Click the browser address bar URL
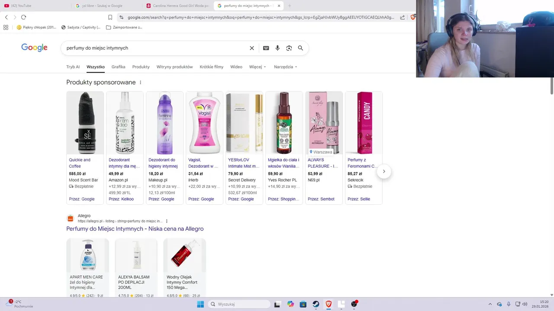554x311 pixels. pyautogui.click(x=261, y=17)
